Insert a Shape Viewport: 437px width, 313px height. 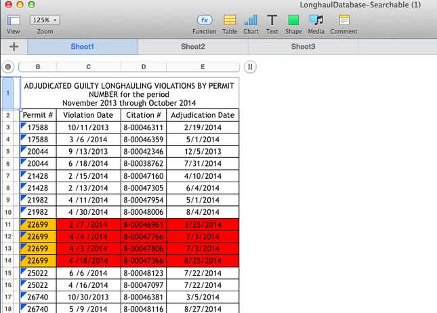coord(293,20)
